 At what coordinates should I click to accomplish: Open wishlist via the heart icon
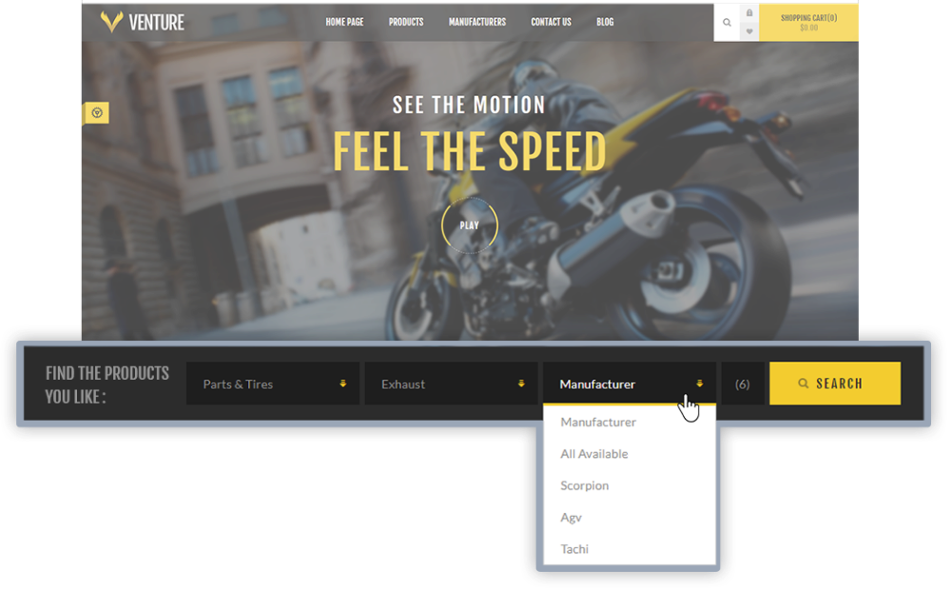click(749, 31)
